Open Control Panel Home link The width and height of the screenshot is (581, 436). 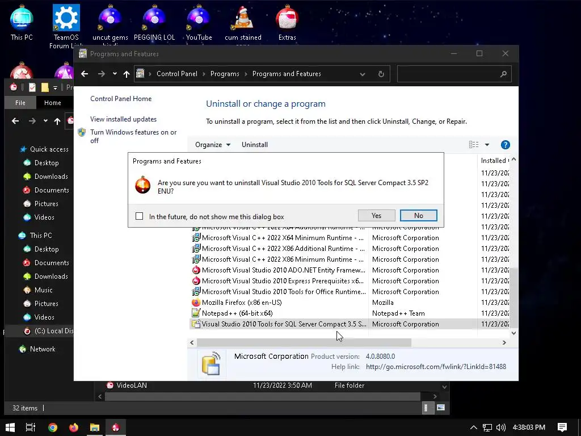(x=121, y=99)
